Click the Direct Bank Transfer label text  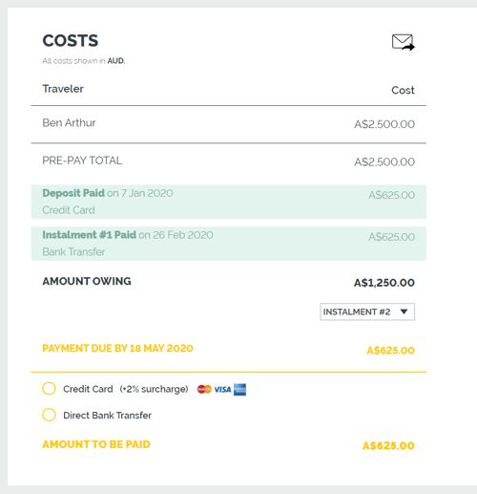pos(107,416)
